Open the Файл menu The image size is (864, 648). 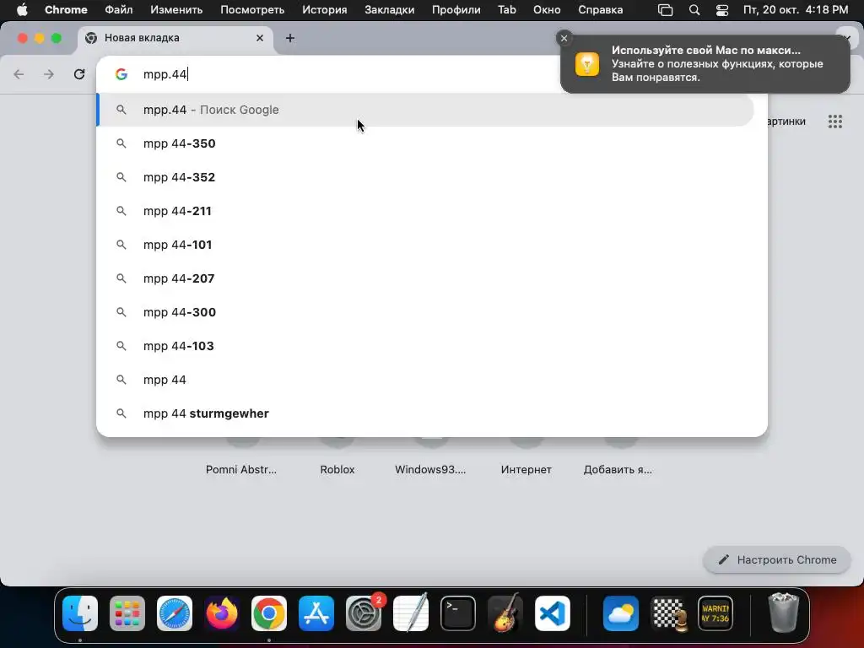click(118, 10)
